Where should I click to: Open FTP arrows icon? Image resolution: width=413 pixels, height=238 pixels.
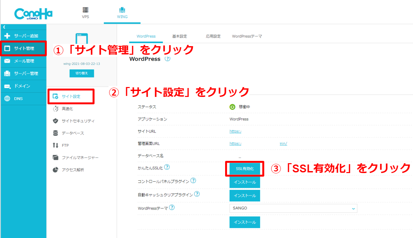[55, 145]
